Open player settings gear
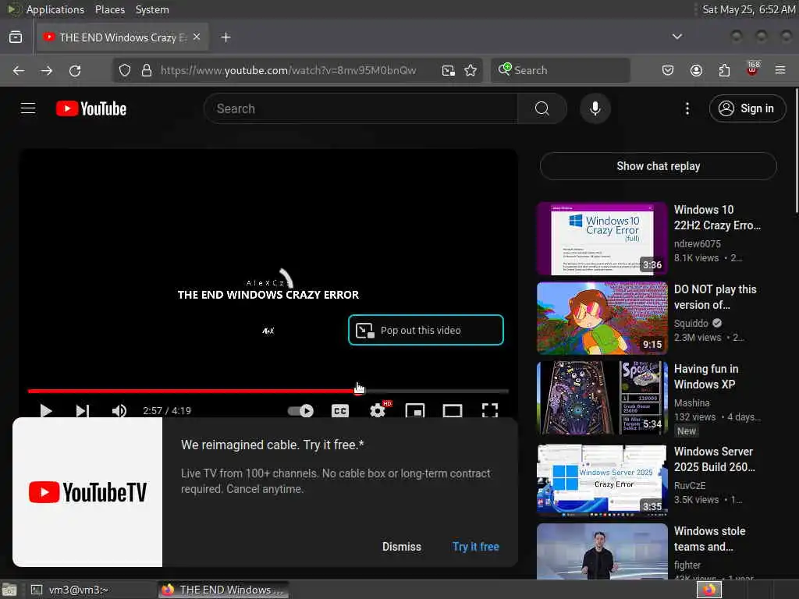This screenshot has height=599, width=799. click(378, 410)
